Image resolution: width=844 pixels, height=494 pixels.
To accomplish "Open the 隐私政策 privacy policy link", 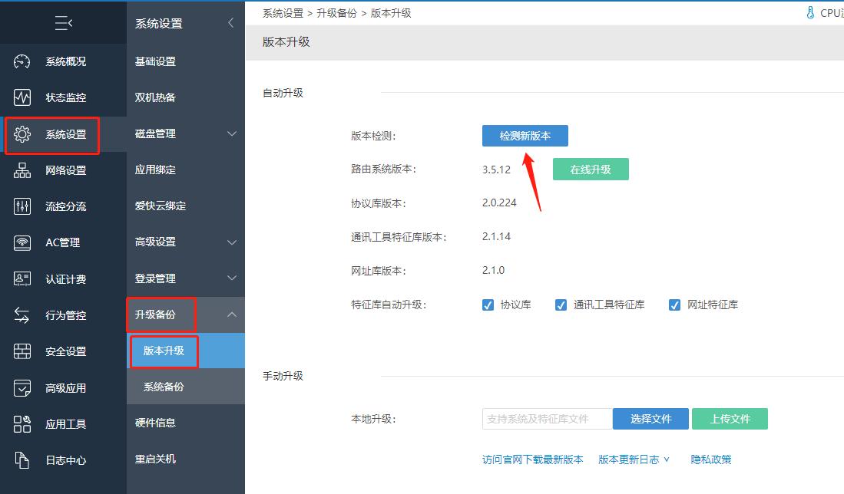I will coord(710,459).
